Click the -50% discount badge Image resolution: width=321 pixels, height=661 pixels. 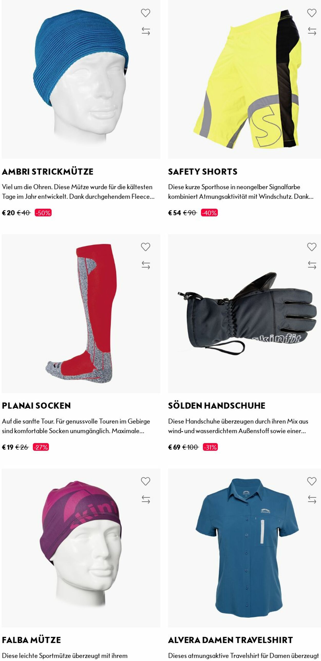pyautogui.click(x=43, y=213)
